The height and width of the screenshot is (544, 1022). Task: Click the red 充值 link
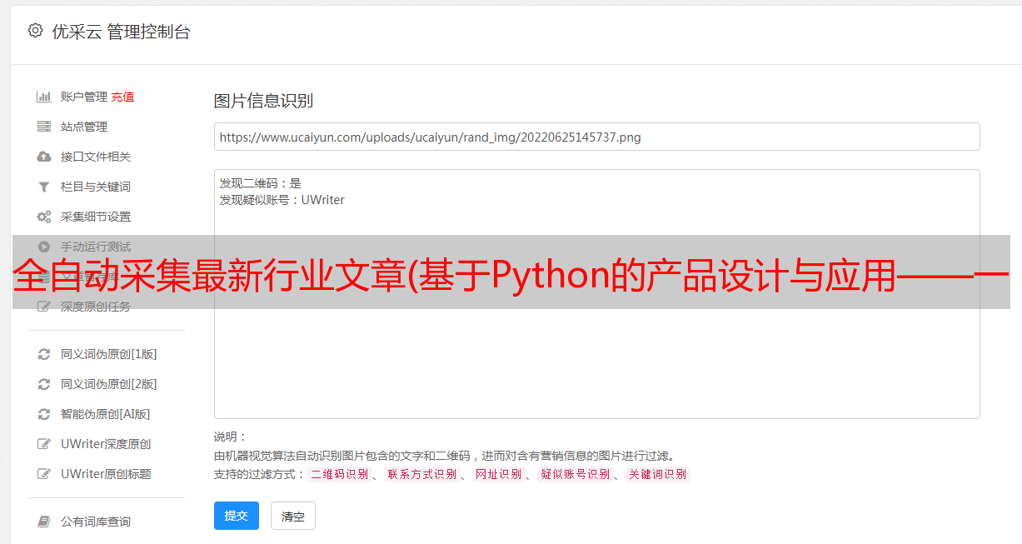tap(122, 97)
